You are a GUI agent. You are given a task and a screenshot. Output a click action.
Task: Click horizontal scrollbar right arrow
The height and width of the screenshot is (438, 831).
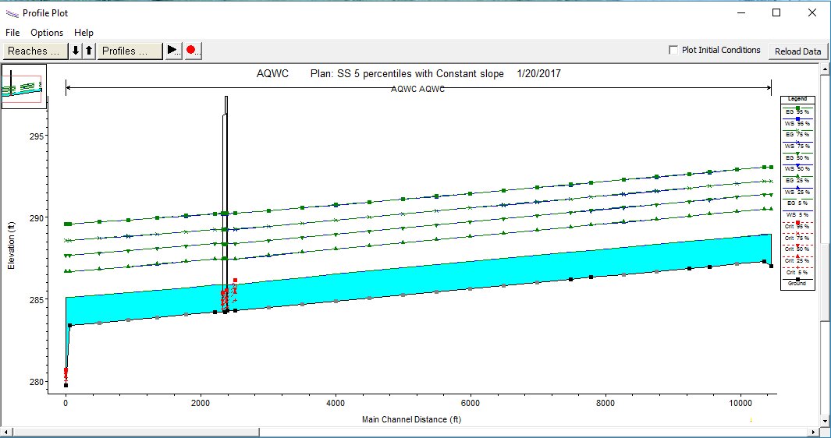tap(815, 433)
